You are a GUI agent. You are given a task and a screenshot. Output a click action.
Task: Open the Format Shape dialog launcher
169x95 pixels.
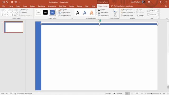point(72,18)
